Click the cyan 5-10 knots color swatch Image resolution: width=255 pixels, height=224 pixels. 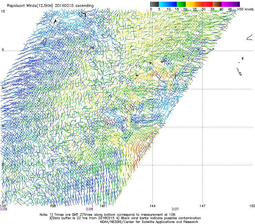coord(163,4)
